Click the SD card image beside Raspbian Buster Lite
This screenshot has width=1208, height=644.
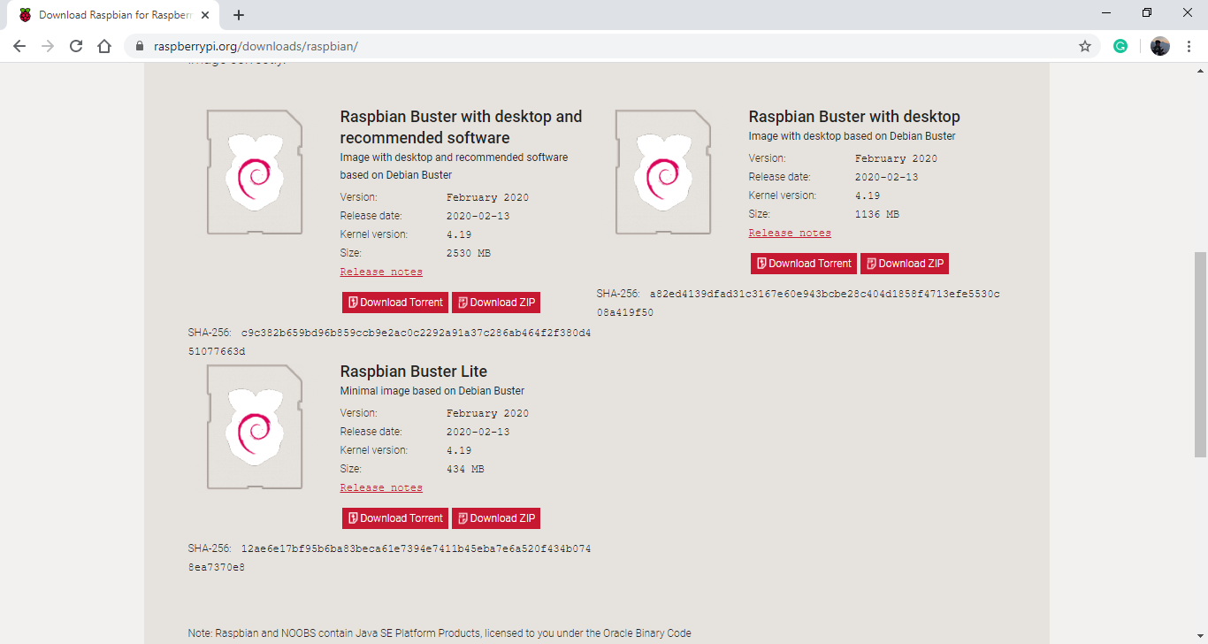click(x=255, y=427)
